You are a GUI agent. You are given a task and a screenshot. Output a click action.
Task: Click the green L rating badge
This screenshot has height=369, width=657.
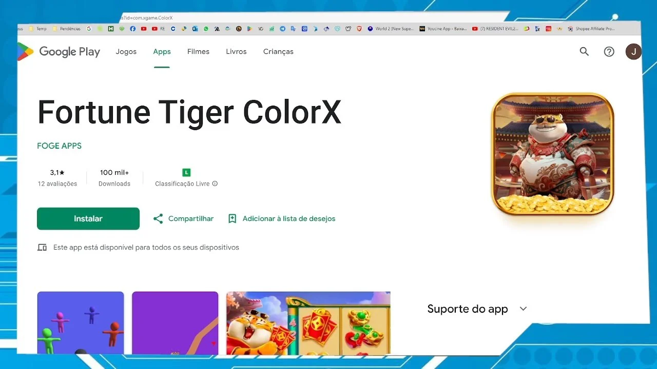click(x=187, y=172)
